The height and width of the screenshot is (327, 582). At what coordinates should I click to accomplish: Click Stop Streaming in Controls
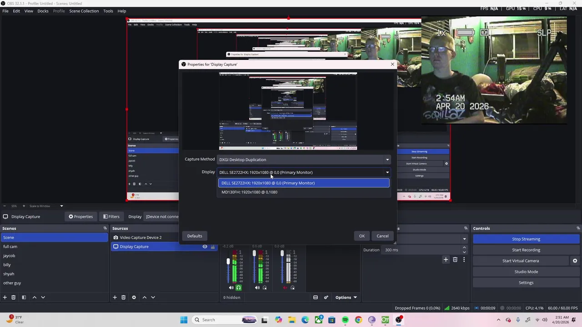coord(526,239)
